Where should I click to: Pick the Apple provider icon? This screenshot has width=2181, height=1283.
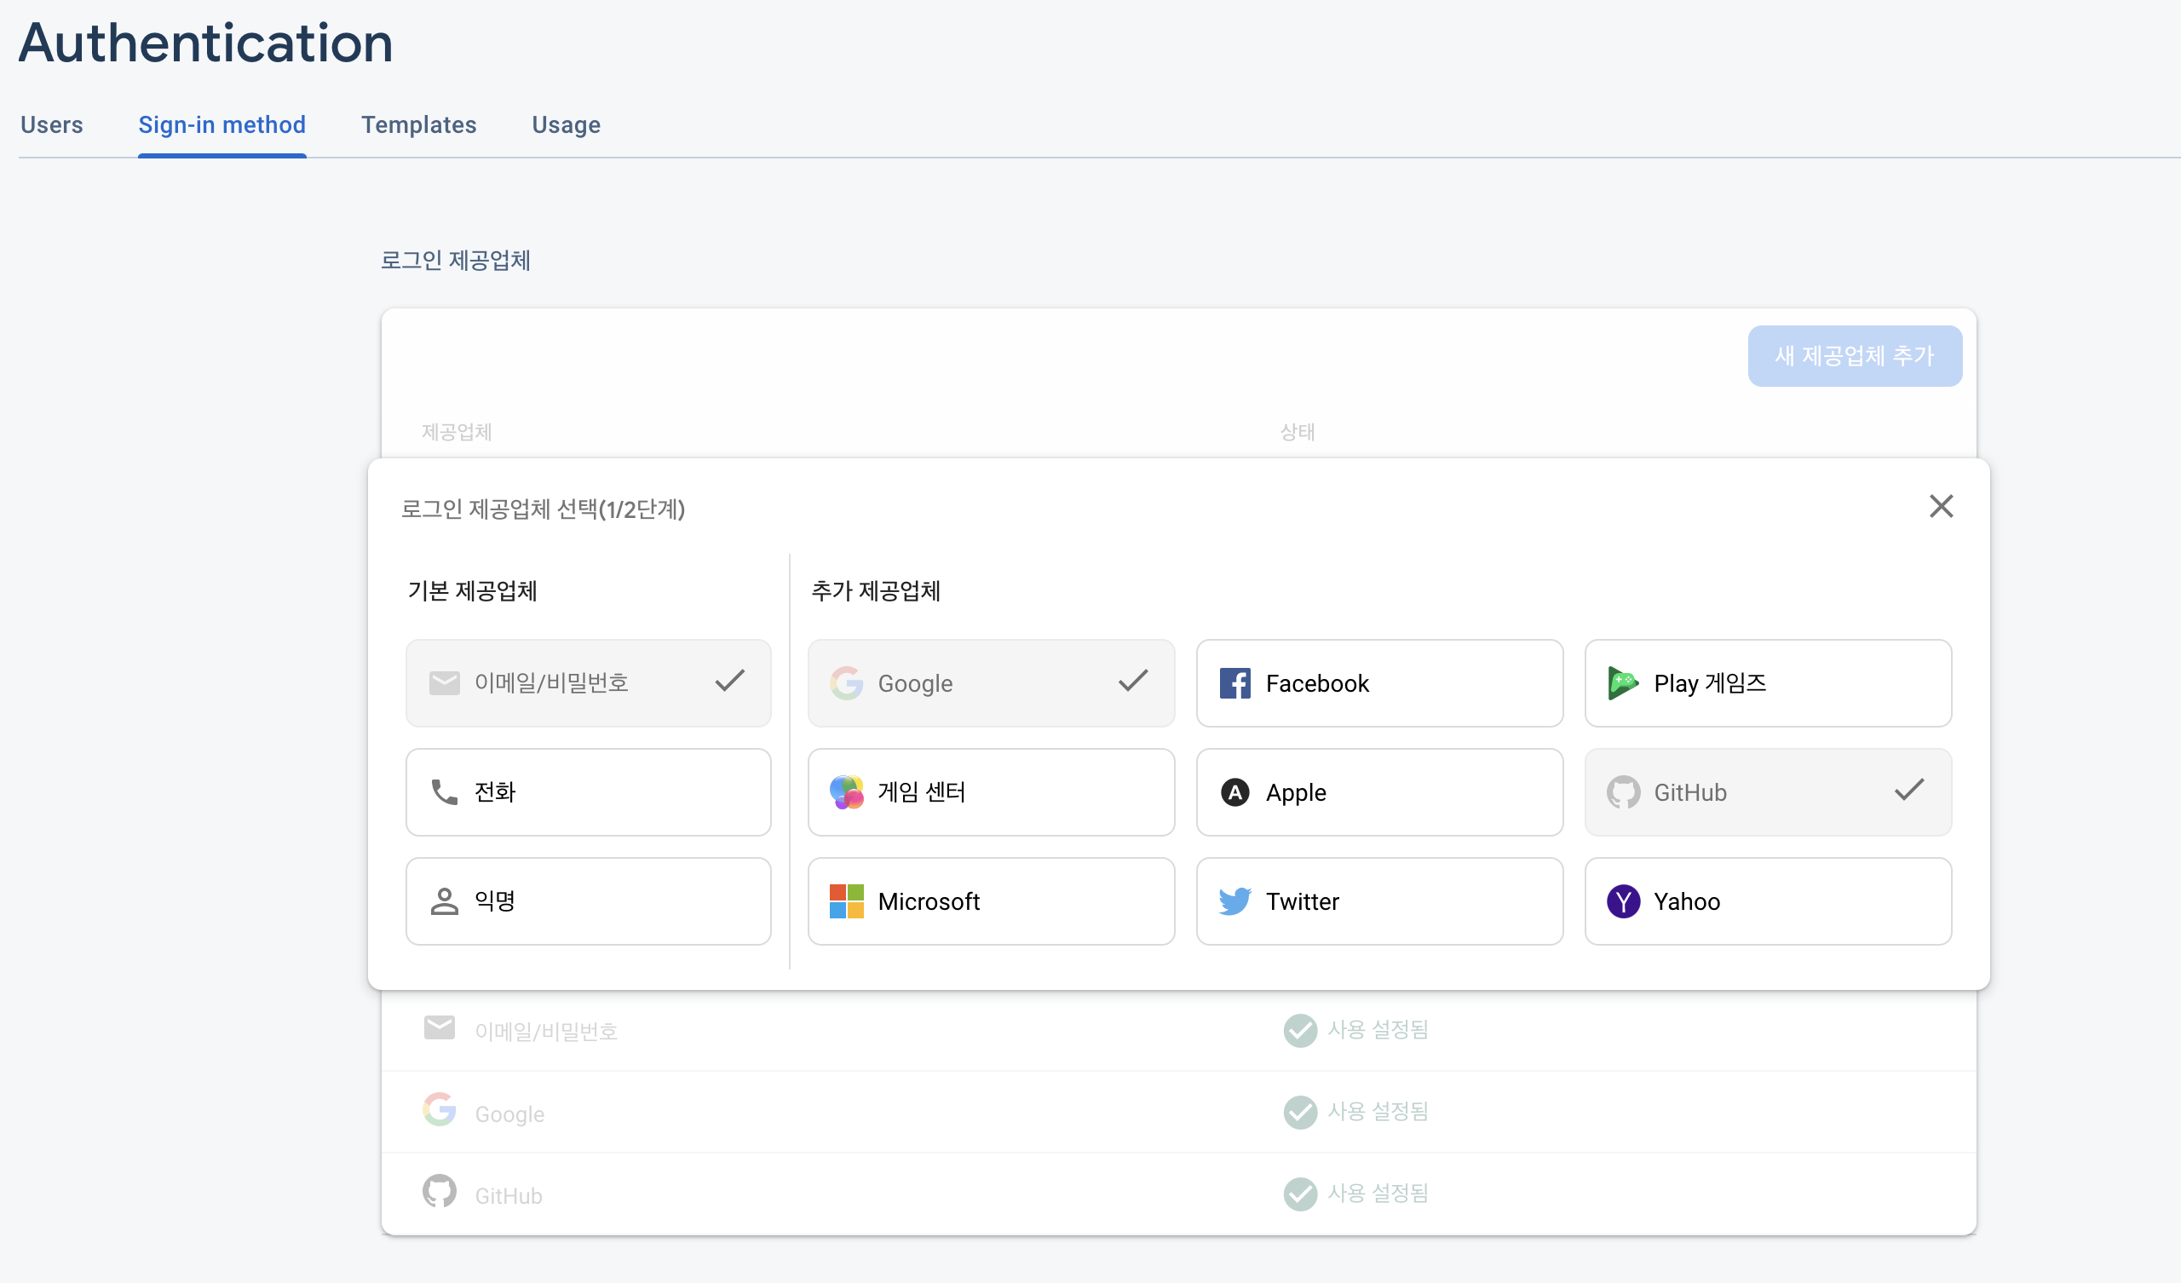tap(1234, 792)
